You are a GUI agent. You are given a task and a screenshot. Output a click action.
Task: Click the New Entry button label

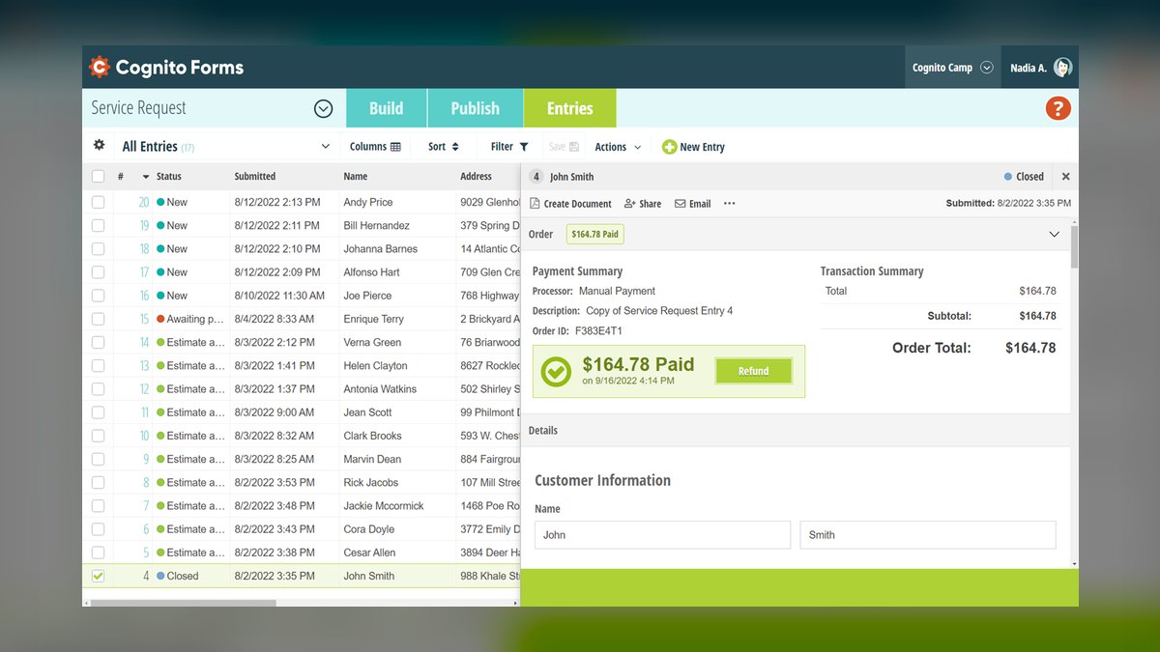(703, 147)
